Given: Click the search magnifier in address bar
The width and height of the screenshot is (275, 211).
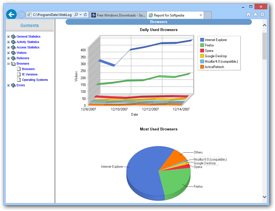Looking at the screenshot, I should pyautogui.click(x=76, y=15).
